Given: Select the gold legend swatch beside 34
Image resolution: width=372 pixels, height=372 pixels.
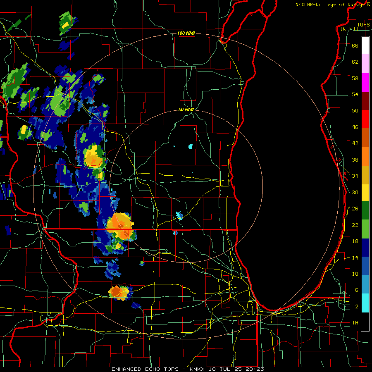Looking at the screenshot, I should (365, 175).
